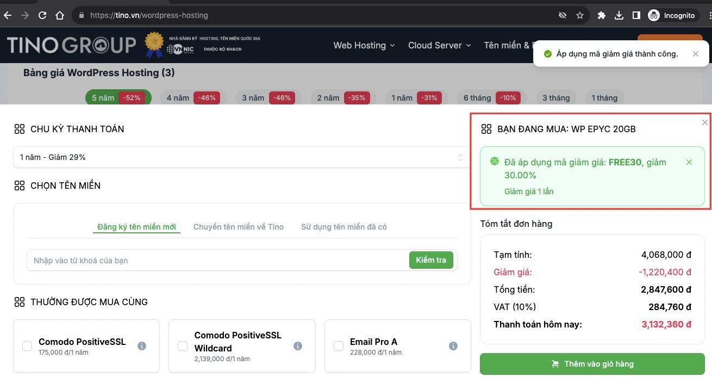Select the 5 năm billing pill
Image resolution: width=712 pixels, height=377 pixels.
pos(118,98)
